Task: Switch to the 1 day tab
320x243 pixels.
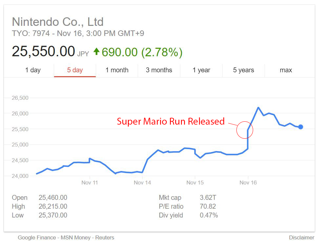Action: 33,70
